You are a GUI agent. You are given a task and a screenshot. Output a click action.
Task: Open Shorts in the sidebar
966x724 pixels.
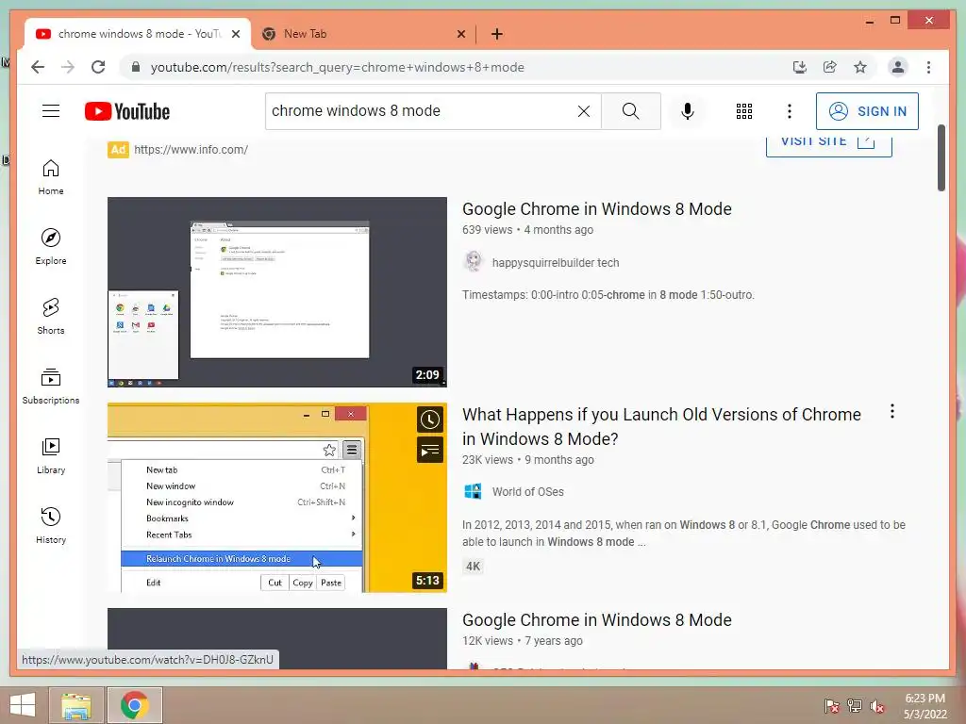[51, 317]
